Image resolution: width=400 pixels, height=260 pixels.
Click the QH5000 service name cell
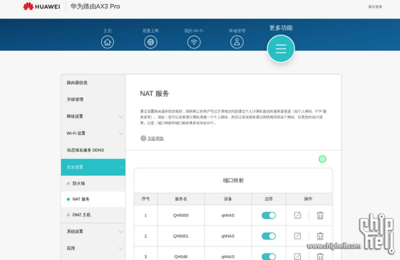[181, 216]
